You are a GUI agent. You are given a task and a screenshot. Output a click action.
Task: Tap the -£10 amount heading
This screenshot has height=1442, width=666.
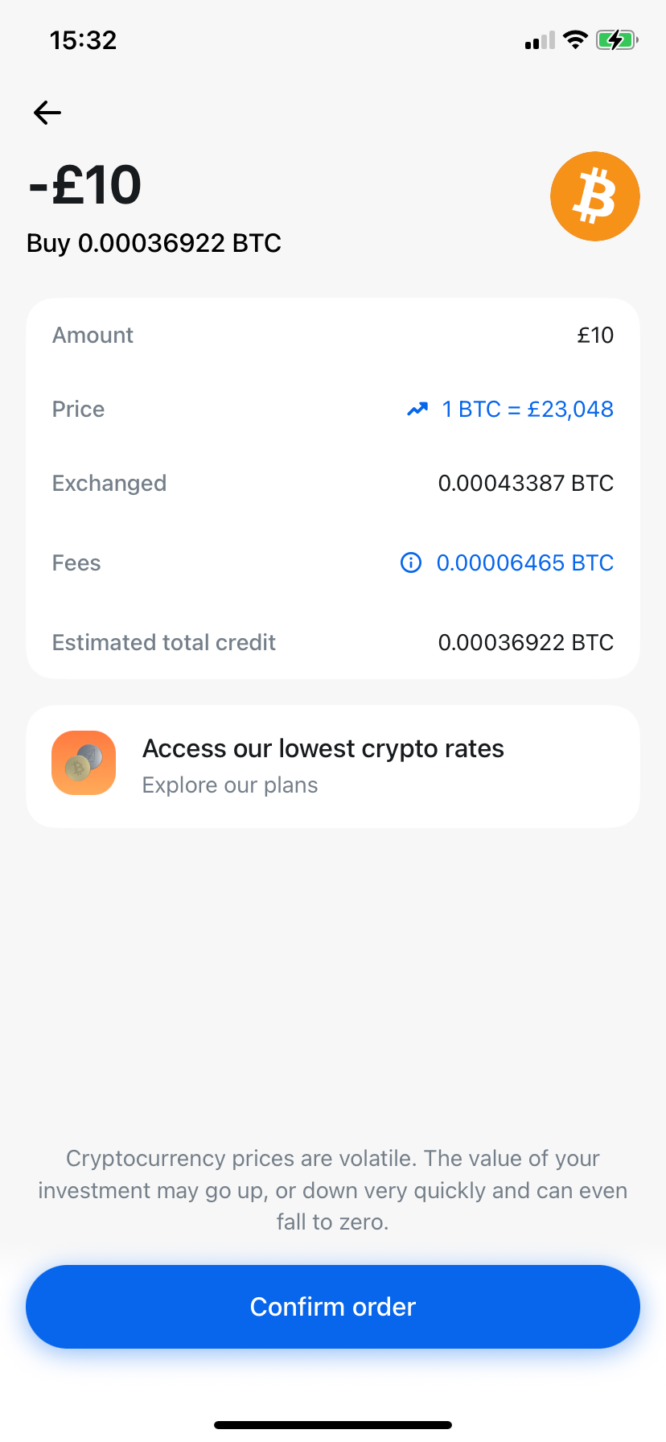tap(85, 185)
